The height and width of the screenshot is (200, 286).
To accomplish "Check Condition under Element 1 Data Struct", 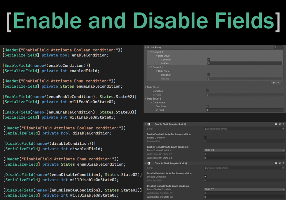I will point(209,75).
